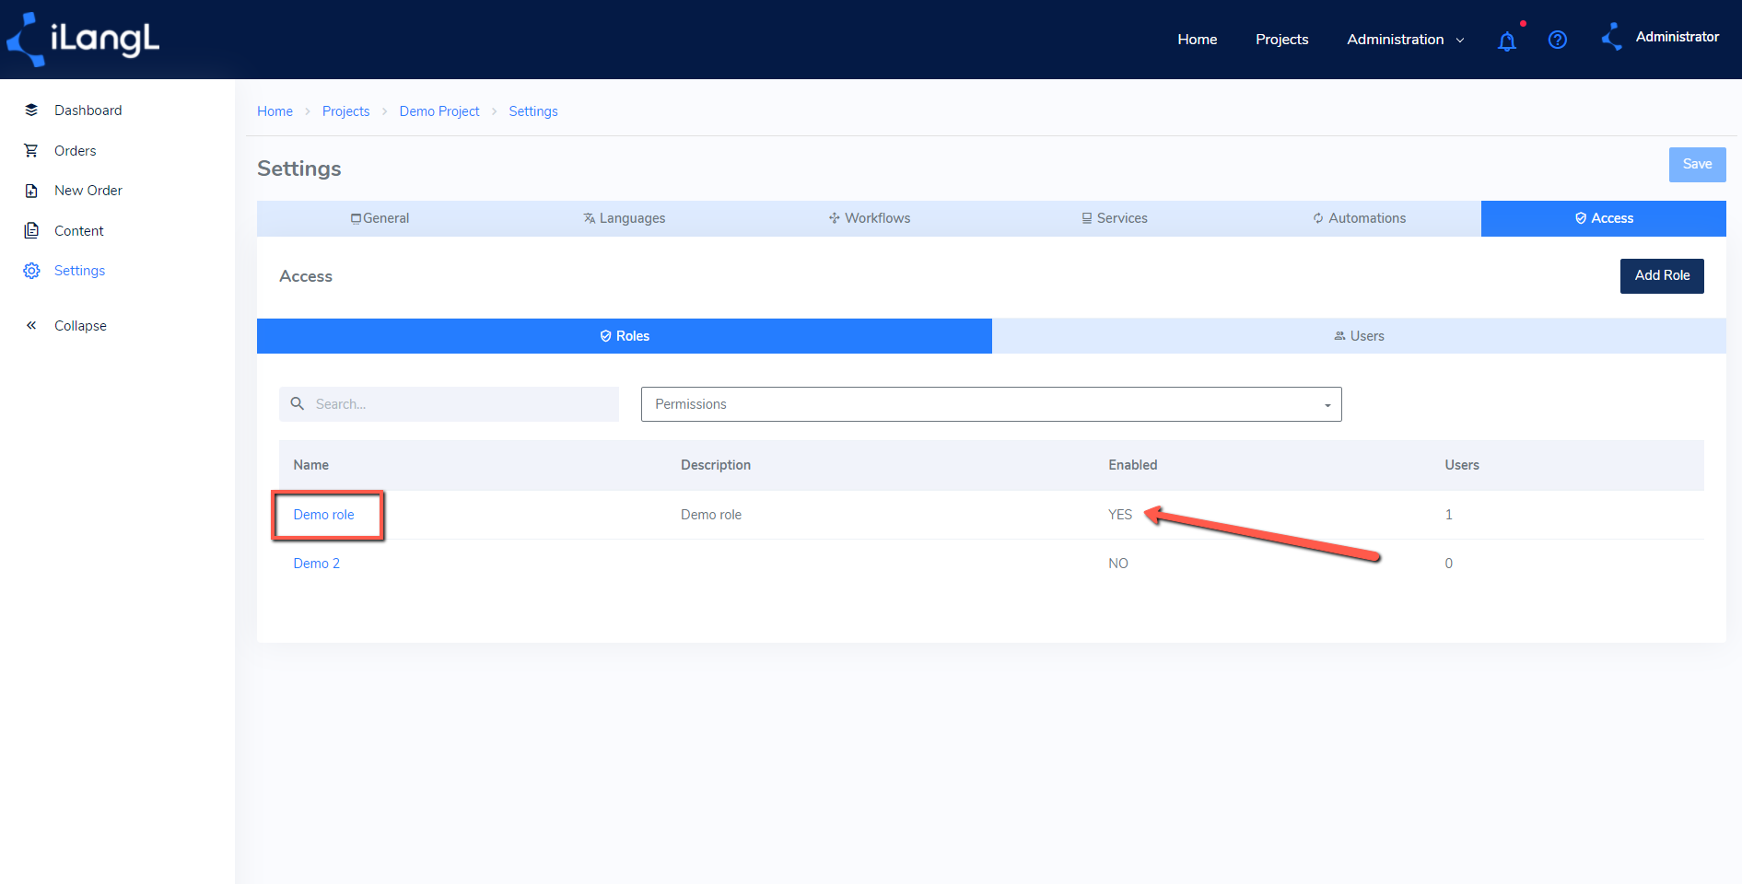Switch to the Workflows tab
Image resolution: width=1742 pixels, height=884 pixels.
pyautogui.click(x=870, y=218)
